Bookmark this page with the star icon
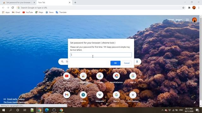This screenshot has width=202, height=113. tap(183, 8)
